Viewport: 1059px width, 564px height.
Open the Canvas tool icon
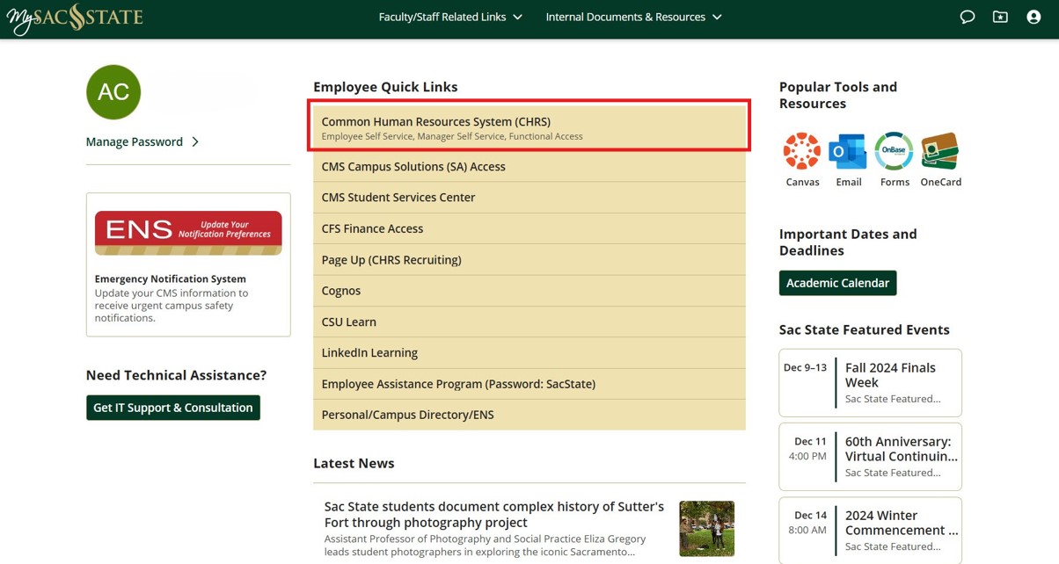tap(801, 151)
